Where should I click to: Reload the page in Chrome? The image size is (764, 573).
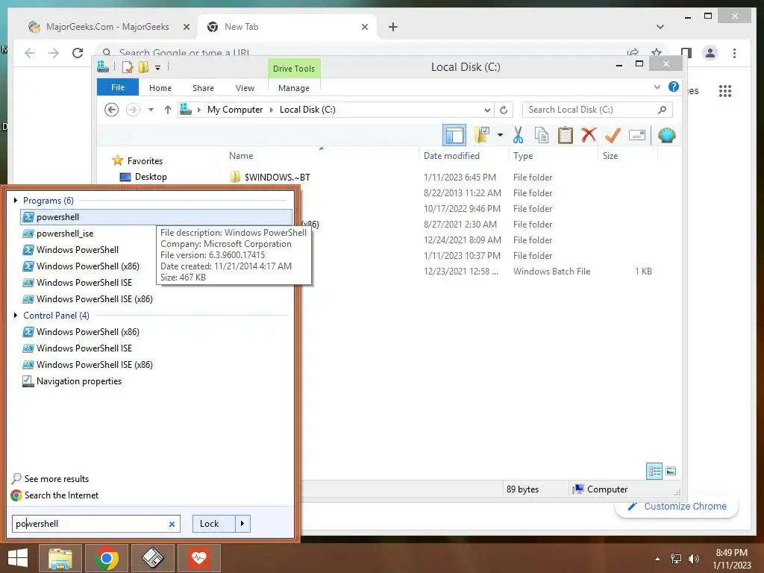[78, 53]
